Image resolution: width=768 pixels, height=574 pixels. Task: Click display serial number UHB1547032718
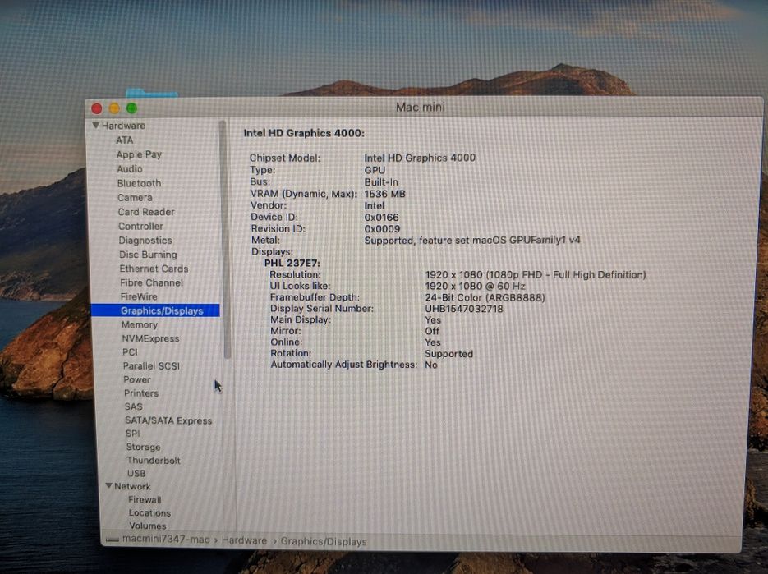pyautogui.click(x=464, y=309)
